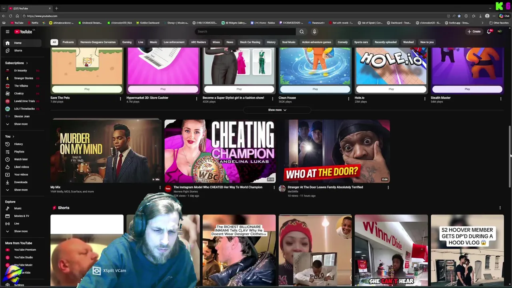Open the browser tab list dropdown
This screenshot has width=512, height=288.
4,8
